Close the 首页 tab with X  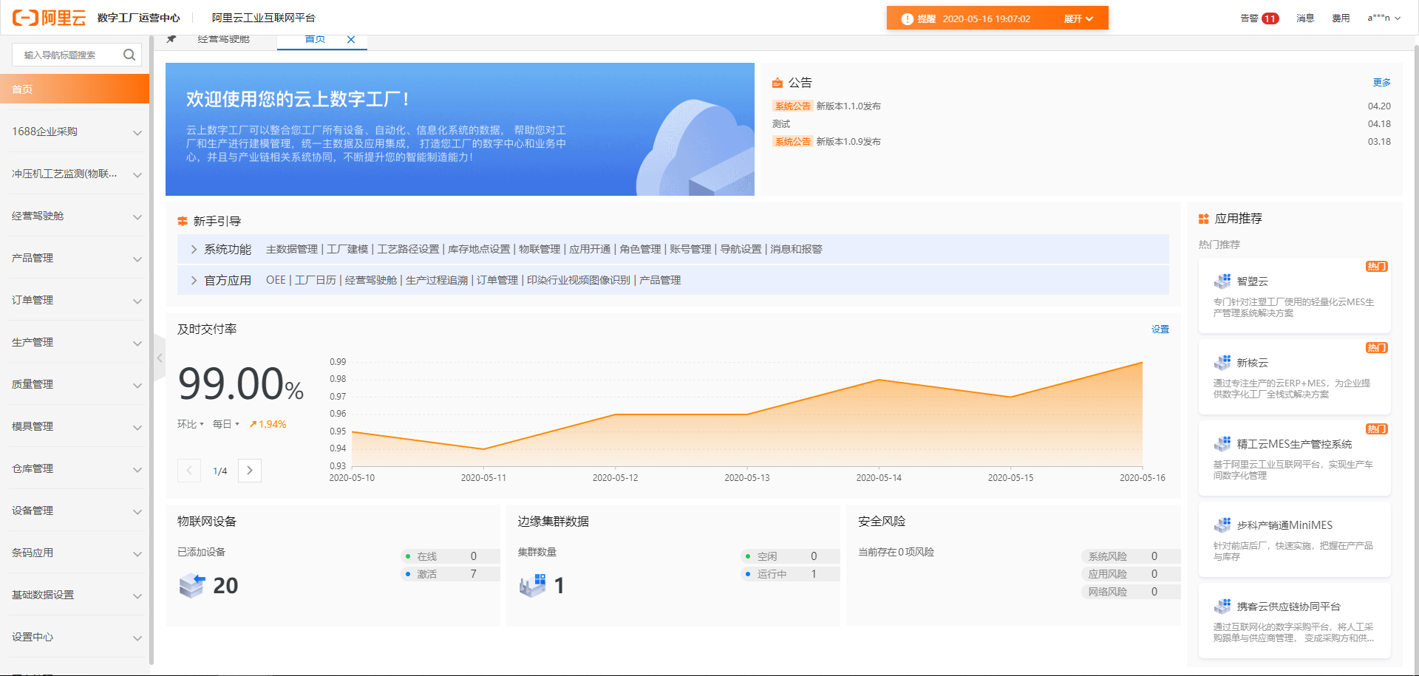pyautogui.click(x=351, y=40)
